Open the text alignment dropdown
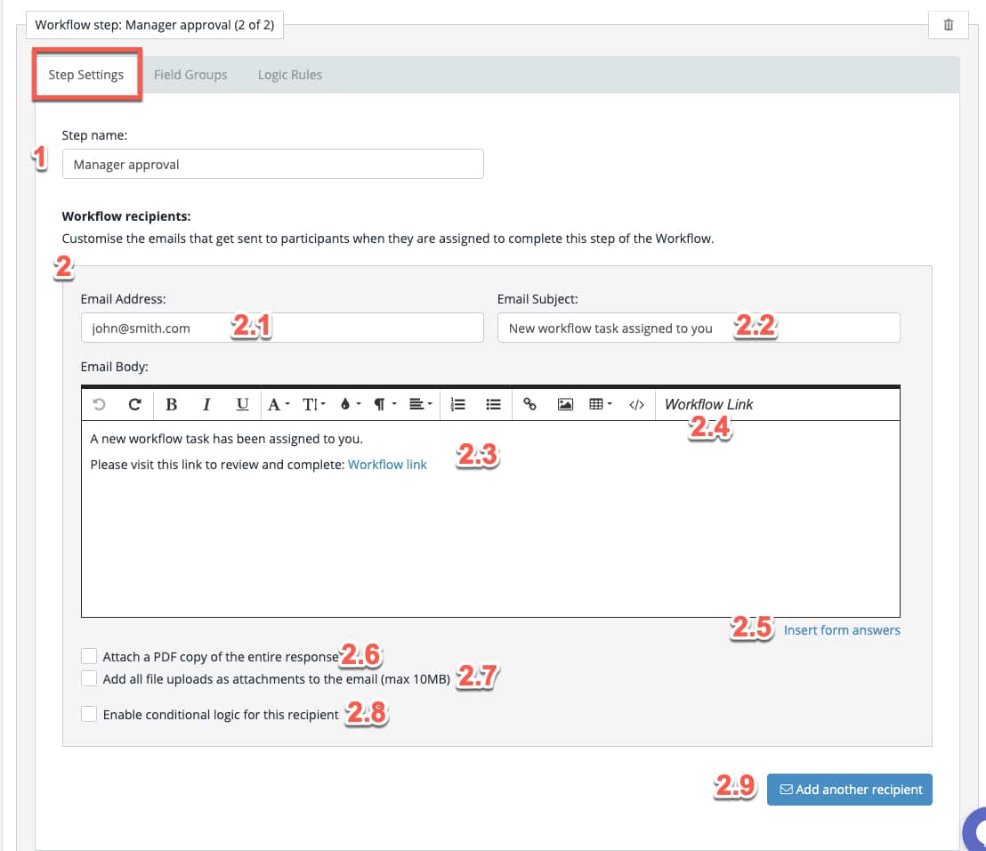The height and width of the screenshot is (851, 986). tap(420, 404)
